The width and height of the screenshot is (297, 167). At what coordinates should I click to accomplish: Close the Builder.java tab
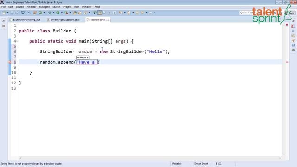point(108,19)
